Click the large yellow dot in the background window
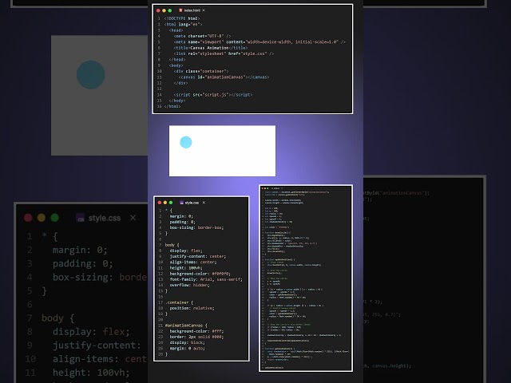Viewport: 511px width, 383px height. (42, 218)
